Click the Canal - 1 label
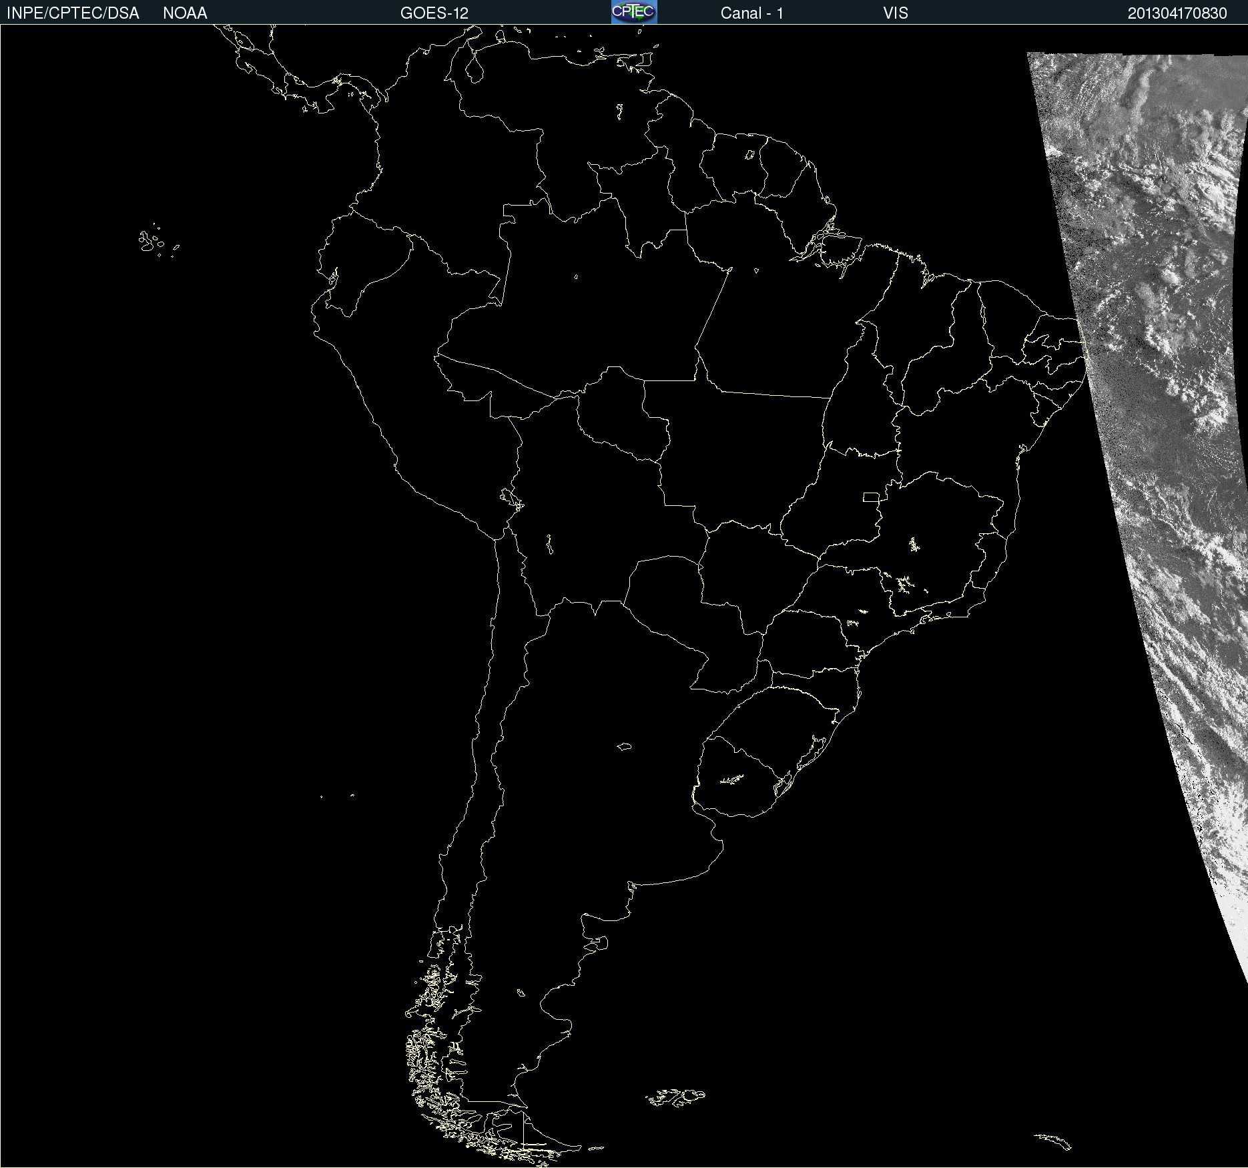The width and height of the screenshot is (1248, 1168). point(751,13)
